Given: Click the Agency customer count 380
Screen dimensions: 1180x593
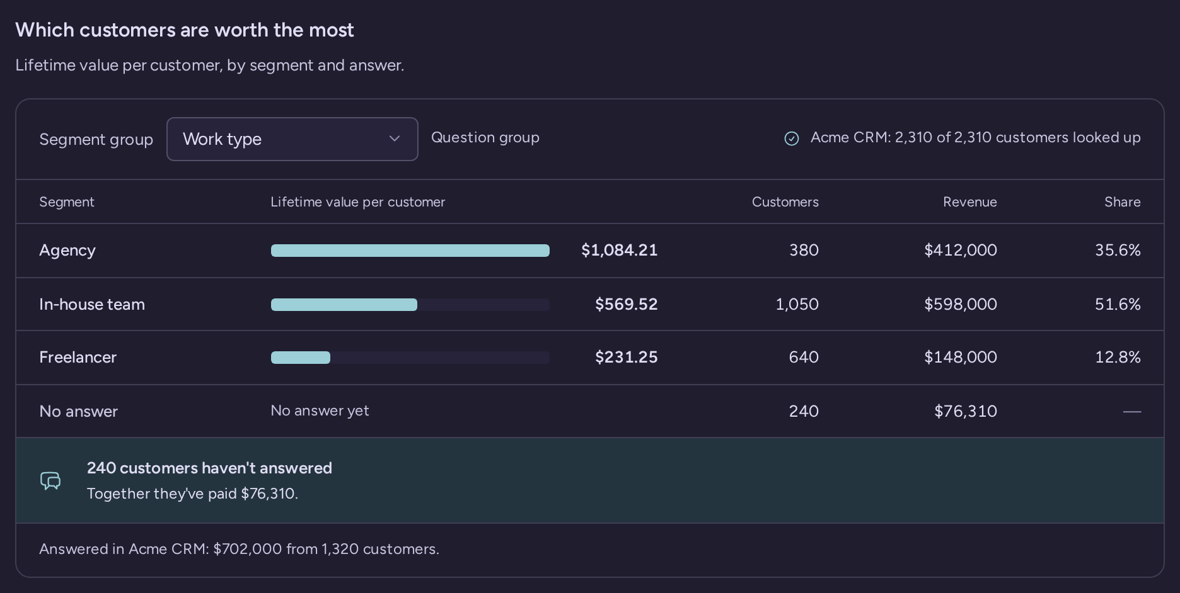Looking at the screenshot, I should coord(804,251).
